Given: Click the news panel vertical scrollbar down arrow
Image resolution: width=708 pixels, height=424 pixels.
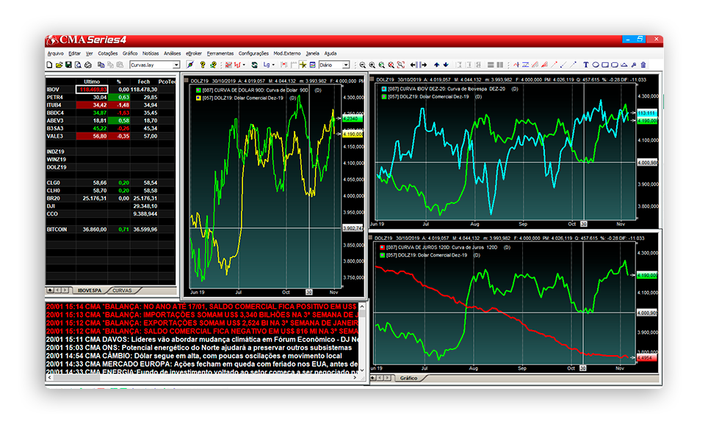Looking at the screenshot, I should tap(362, 370).
